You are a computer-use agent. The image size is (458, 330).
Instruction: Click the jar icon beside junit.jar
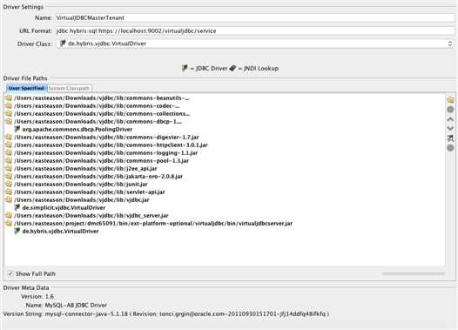pyautogui.click(x=9, y=185)
